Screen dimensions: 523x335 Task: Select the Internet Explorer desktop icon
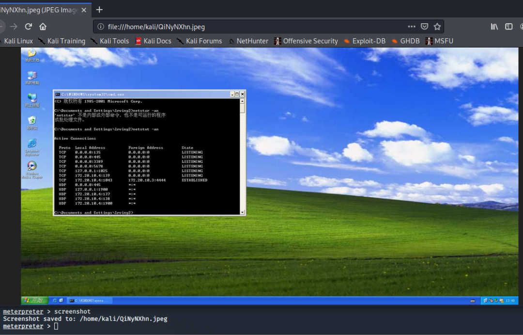point(32,147)
